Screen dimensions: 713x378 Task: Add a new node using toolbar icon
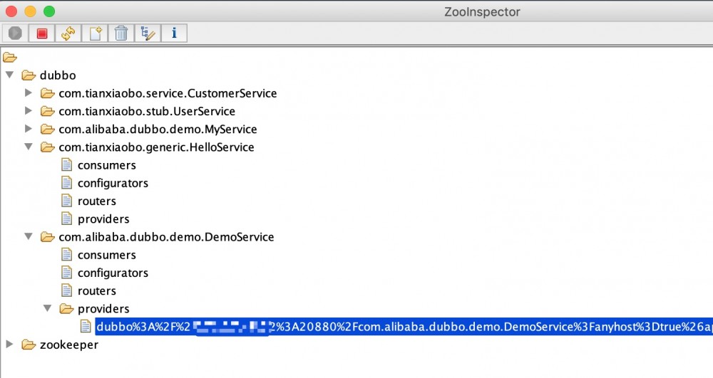click(95, 33)
